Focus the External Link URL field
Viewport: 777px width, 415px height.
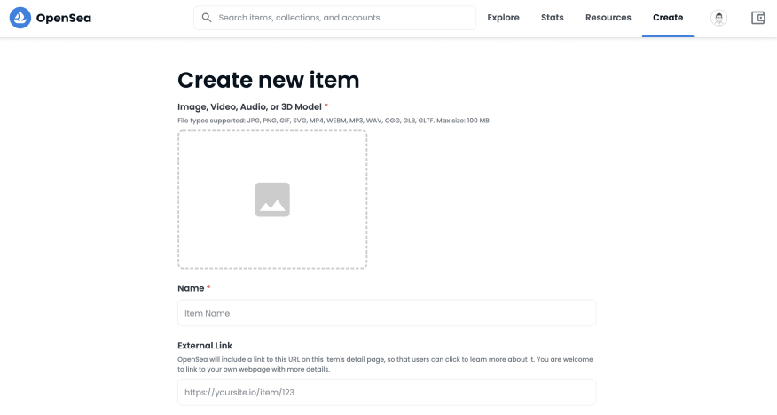[387, 392]
